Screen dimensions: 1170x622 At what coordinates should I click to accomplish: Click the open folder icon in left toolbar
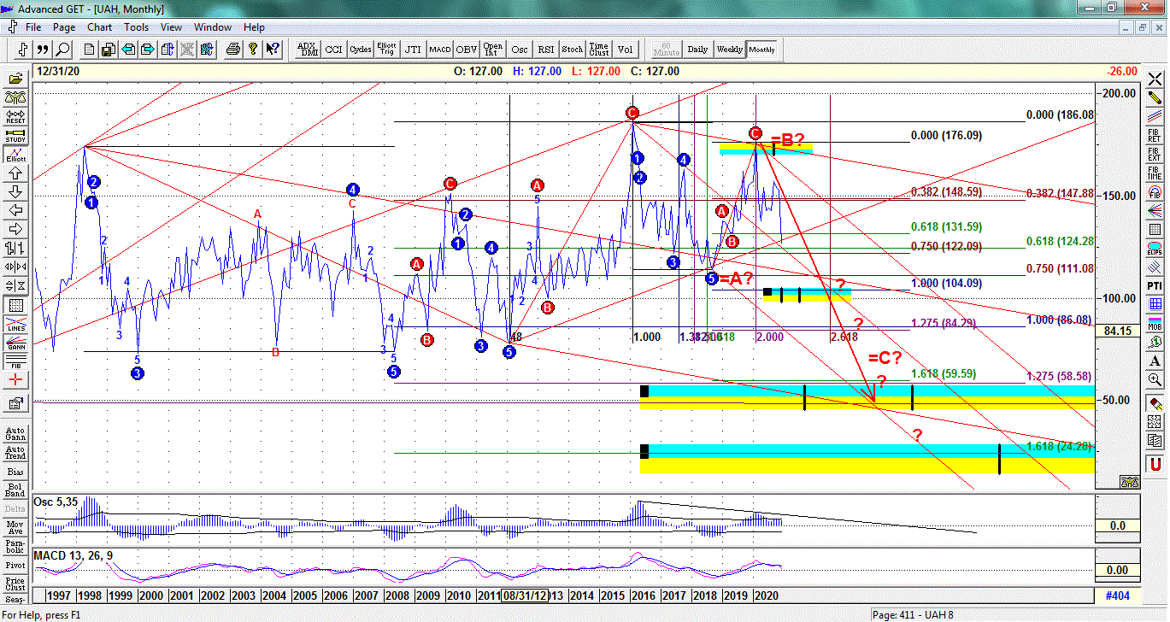15,78
